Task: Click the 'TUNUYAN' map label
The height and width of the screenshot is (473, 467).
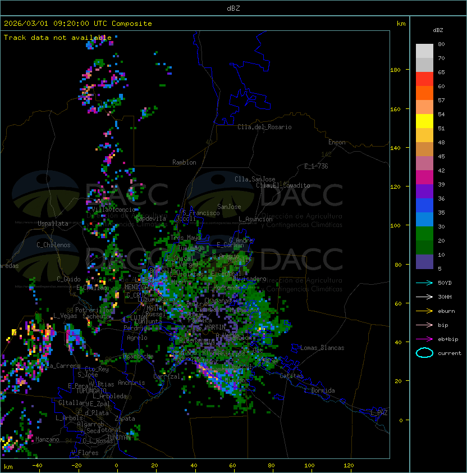Action: coord(119,438)
